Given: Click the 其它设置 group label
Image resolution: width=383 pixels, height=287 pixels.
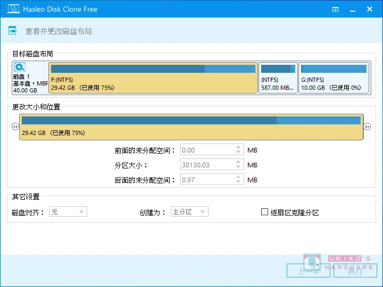Looking at the screenshot, I should pos(26,197).
